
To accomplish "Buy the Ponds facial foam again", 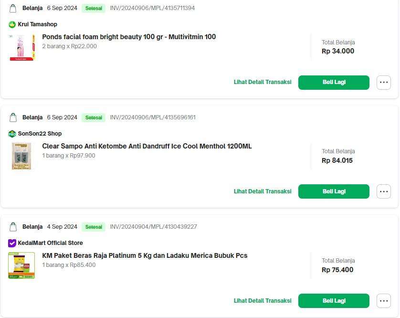I will (x=334, y=83).
